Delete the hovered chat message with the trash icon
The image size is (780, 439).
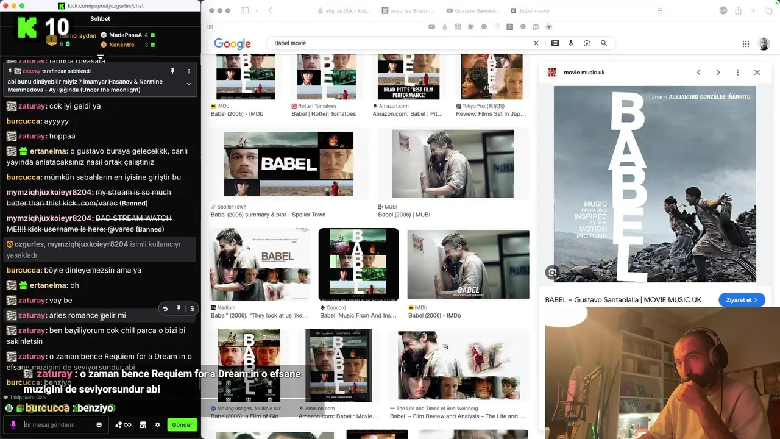192,309
